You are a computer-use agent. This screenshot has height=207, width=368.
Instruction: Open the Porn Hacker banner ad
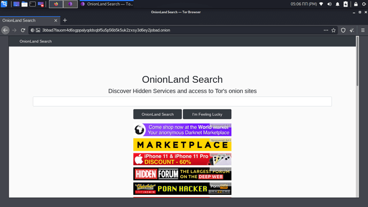click(x=182, y=189)
